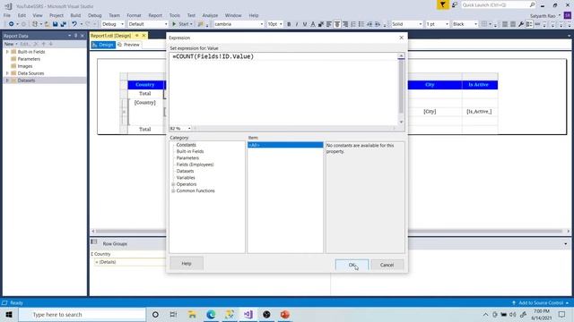
Task: Click the Windows Start button
Action: coord(9,314)
